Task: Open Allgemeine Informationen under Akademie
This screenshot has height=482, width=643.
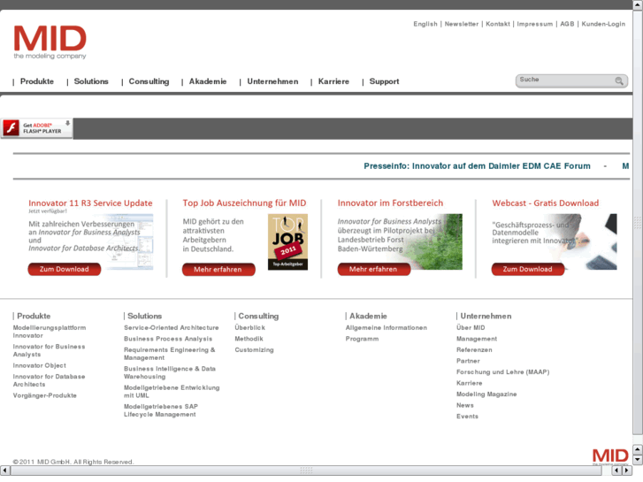Action: (387, 328)
